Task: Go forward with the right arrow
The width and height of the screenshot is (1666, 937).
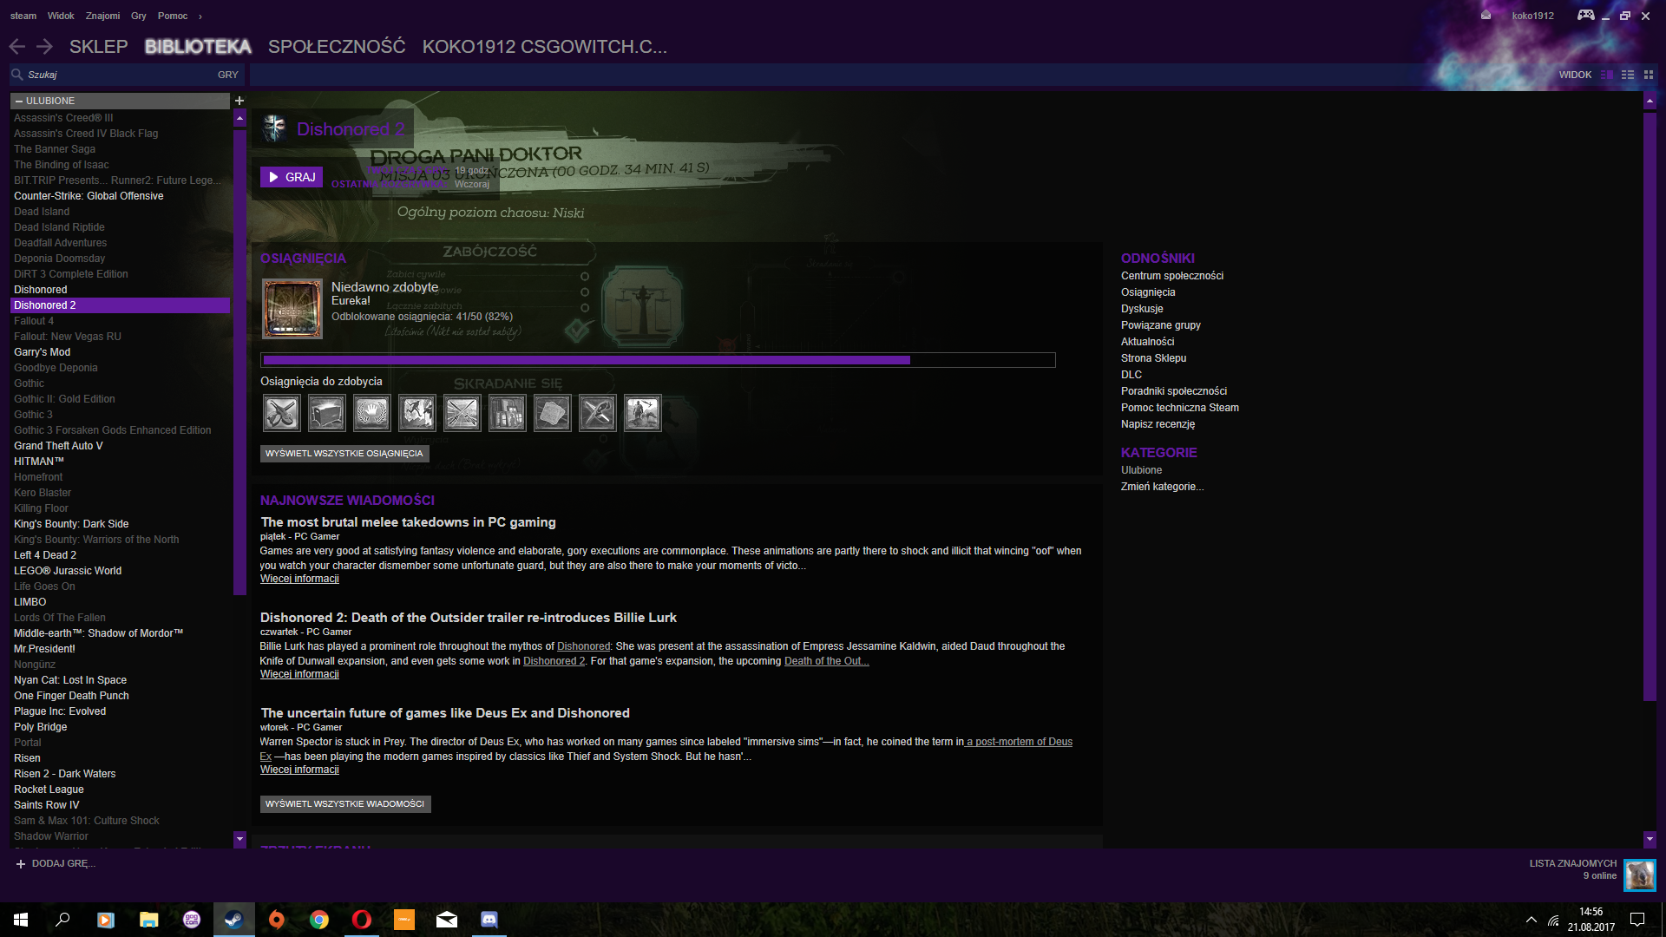Action: pyautogui.click(x=45, y=47)
